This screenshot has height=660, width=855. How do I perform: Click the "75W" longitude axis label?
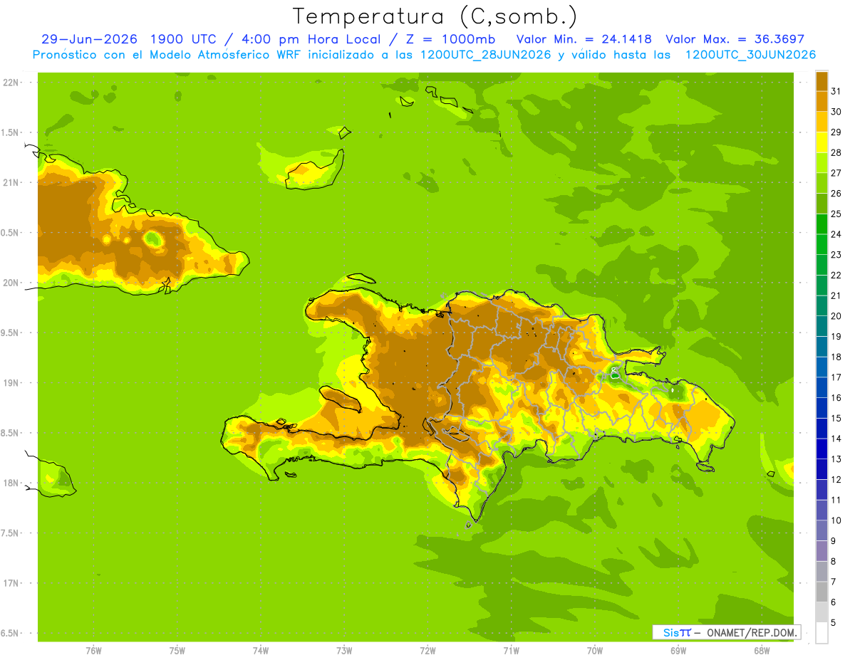tap(177, 651)
